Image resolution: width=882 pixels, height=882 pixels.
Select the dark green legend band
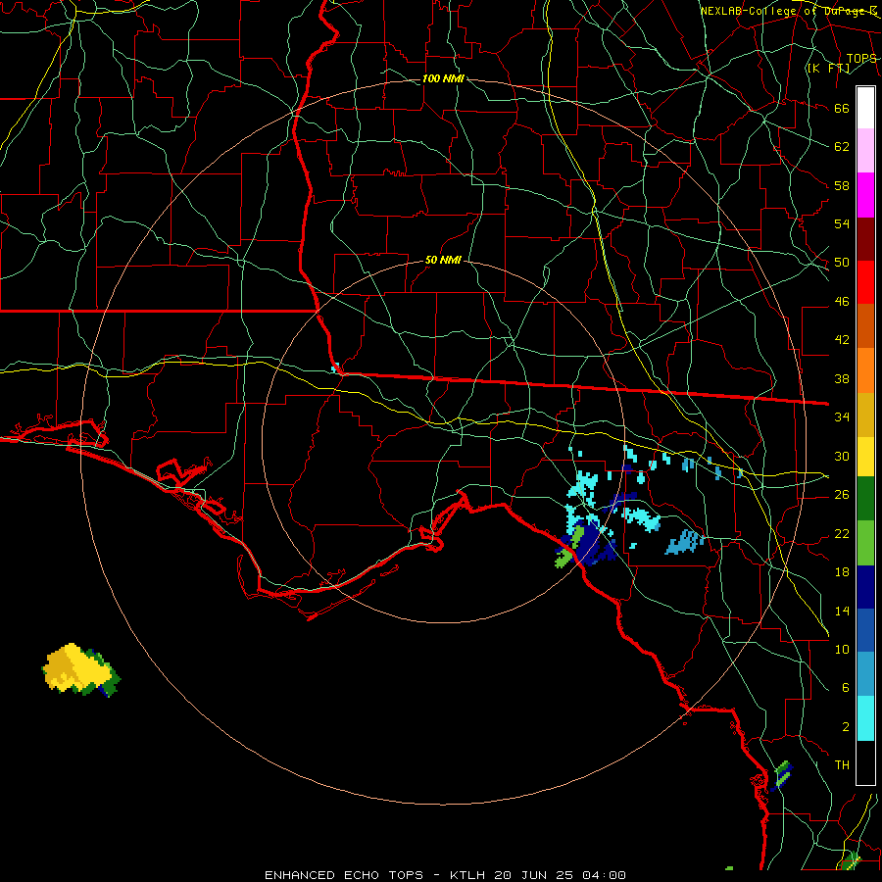click(865, 499)
